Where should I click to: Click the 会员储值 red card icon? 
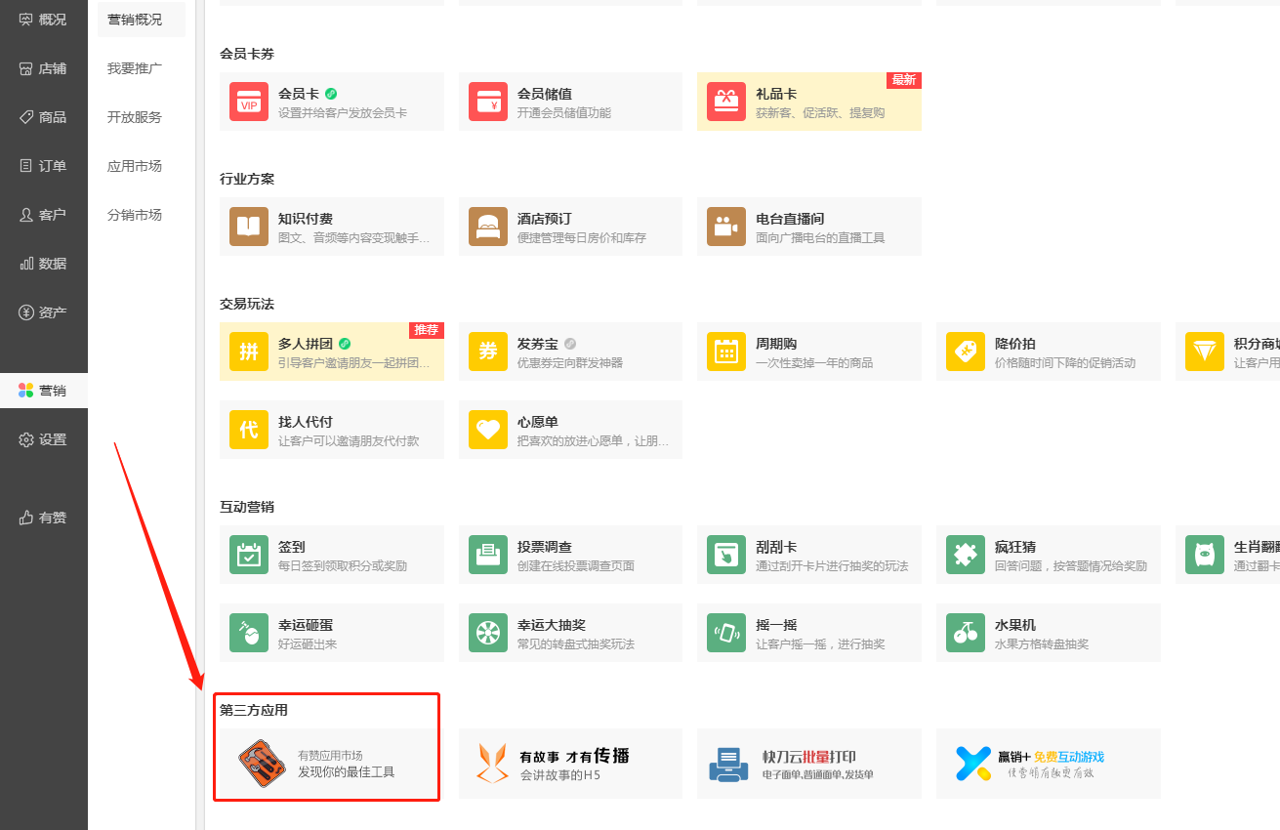tap(488, 102)
